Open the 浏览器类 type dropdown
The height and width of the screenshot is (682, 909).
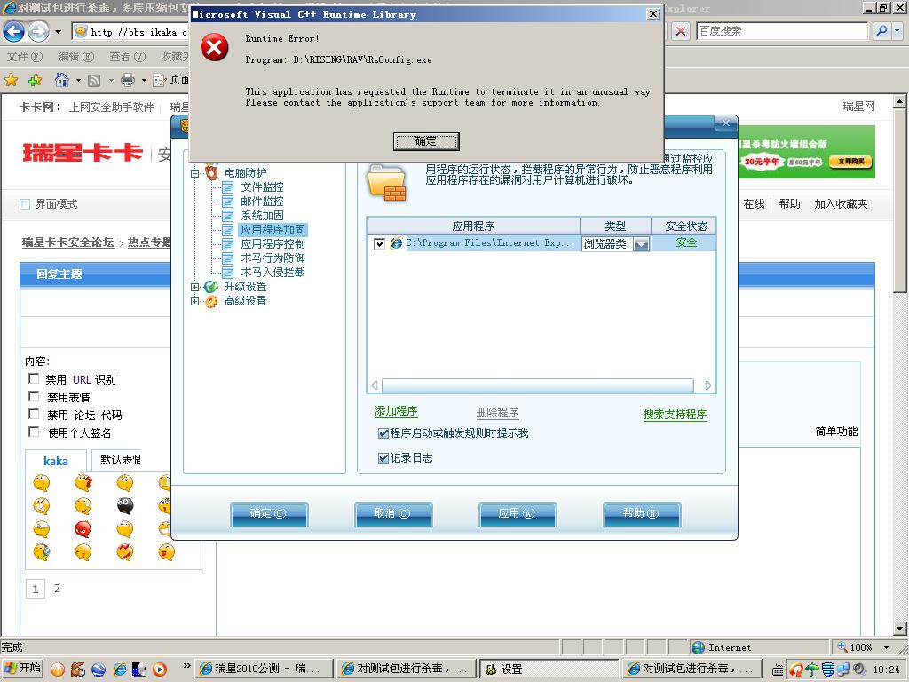(641, 244)
